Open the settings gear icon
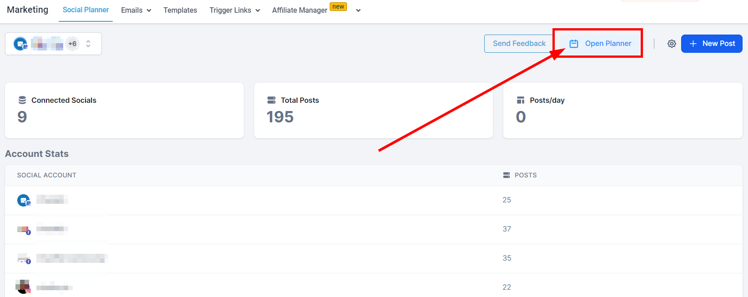Image resolution: width=748 pixels, height=297 pixels. (x=672, y=44)
